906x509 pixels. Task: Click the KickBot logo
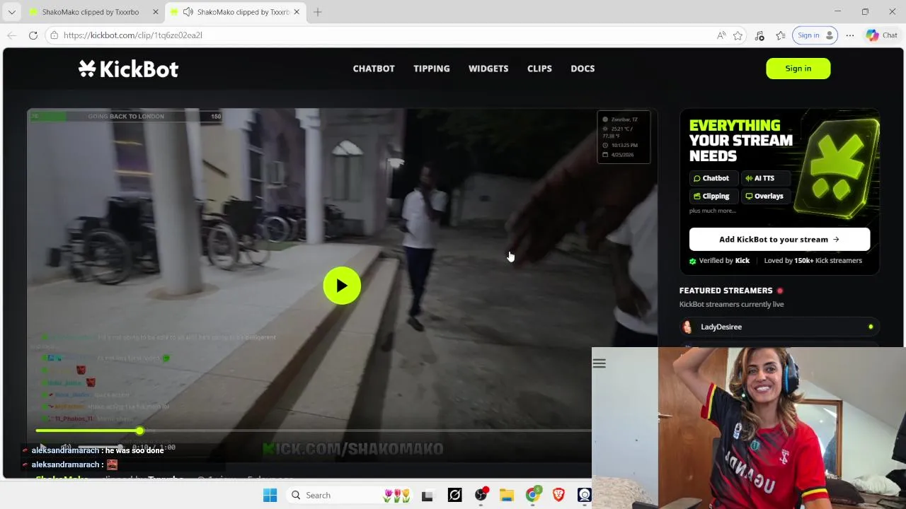point(128,69)
